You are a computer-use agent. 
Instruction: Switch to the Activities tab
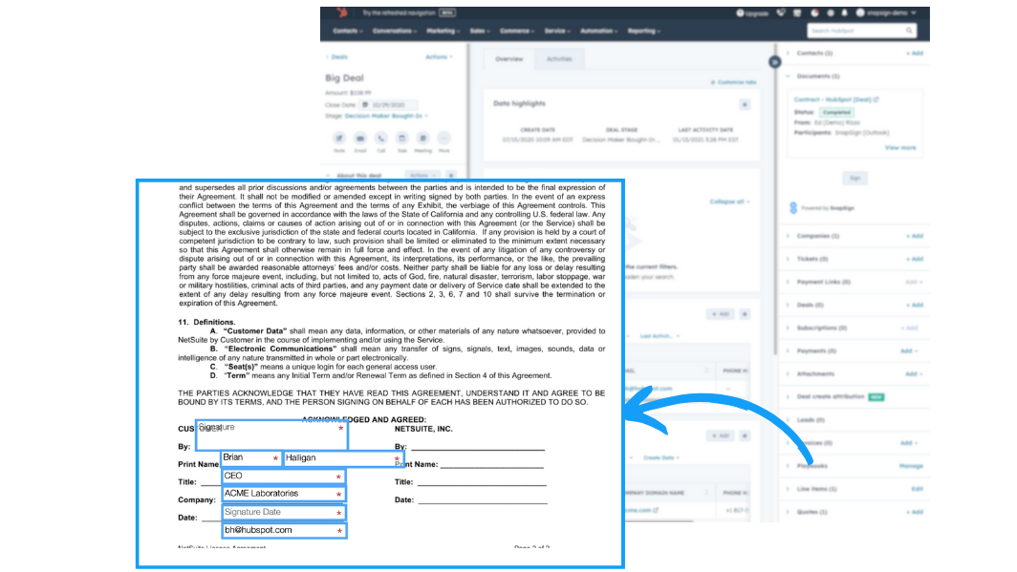[x=559, y=59]
